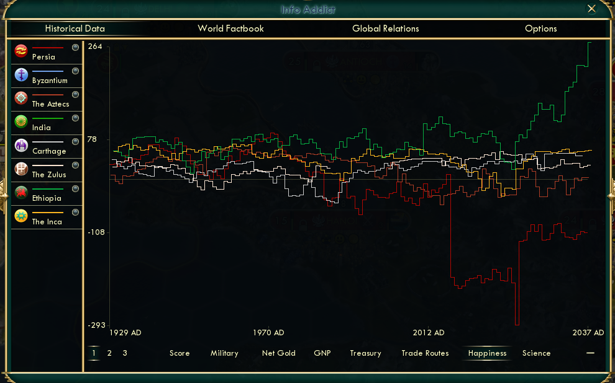Select graph page 1
Image resolution: width=615 pixels, height=383 pixels.
[x=93, y=353]
